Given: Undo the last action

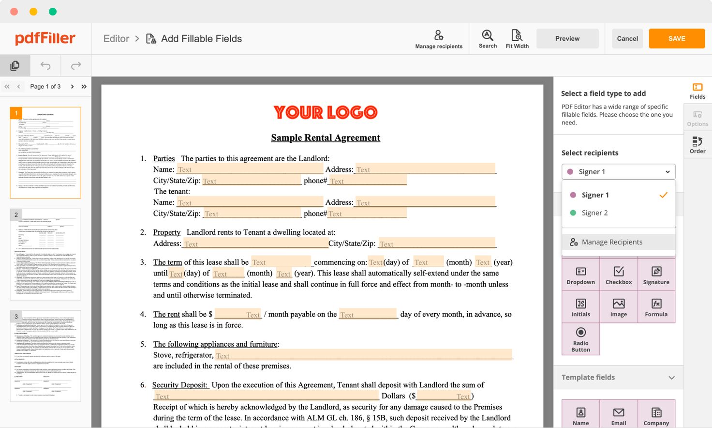Looking at the screenshot, I should click(x=45, y=66).
